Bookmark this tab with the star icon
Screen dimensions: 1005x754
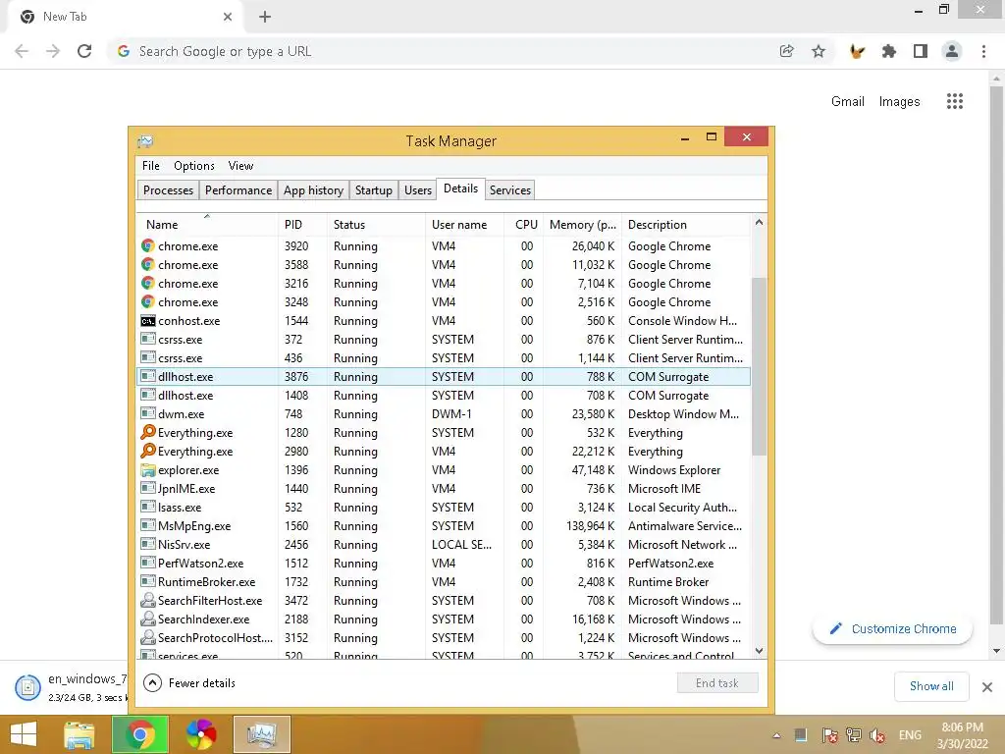[x=819, y=51]
